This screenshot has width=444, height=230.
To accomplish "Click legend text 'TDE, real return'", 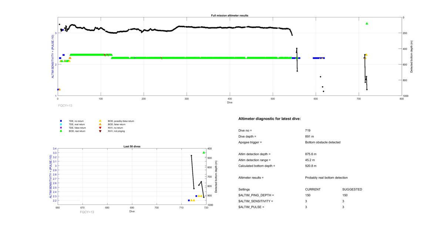I will coord(77,124).
